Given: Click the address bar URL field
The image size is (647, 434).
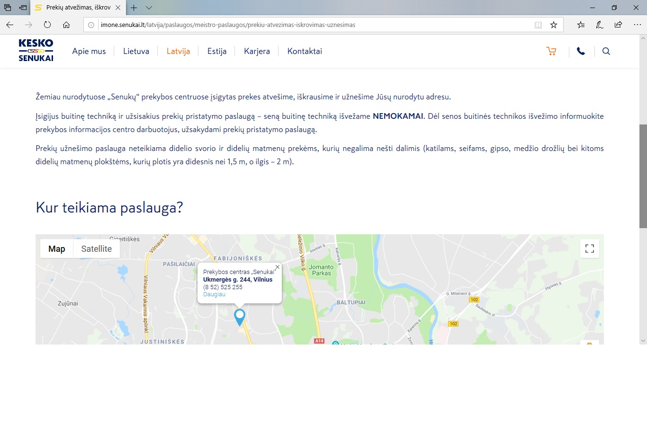Looking at the screenshot, I should (x=313, y=25).
